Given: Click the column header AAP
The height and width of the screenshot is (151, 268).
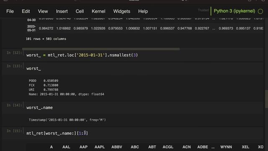Looking at the screenshot, I should 83,147.
